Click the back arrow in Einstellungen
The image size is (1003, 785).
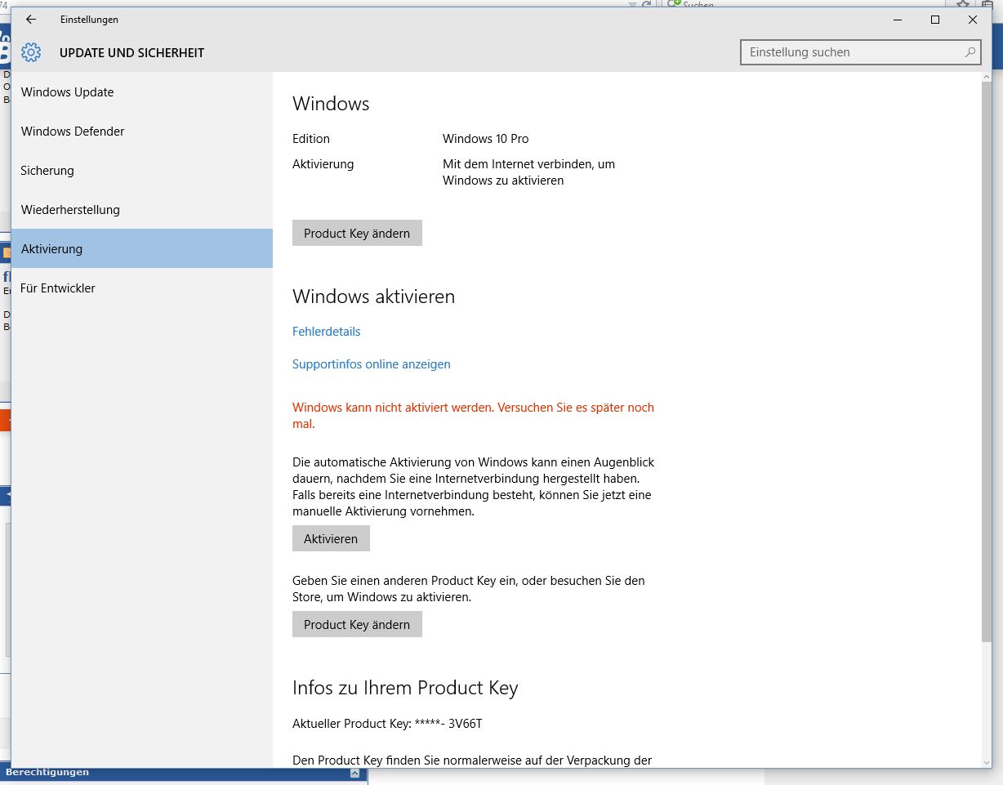pyautogui.click(x=31, y=20)
